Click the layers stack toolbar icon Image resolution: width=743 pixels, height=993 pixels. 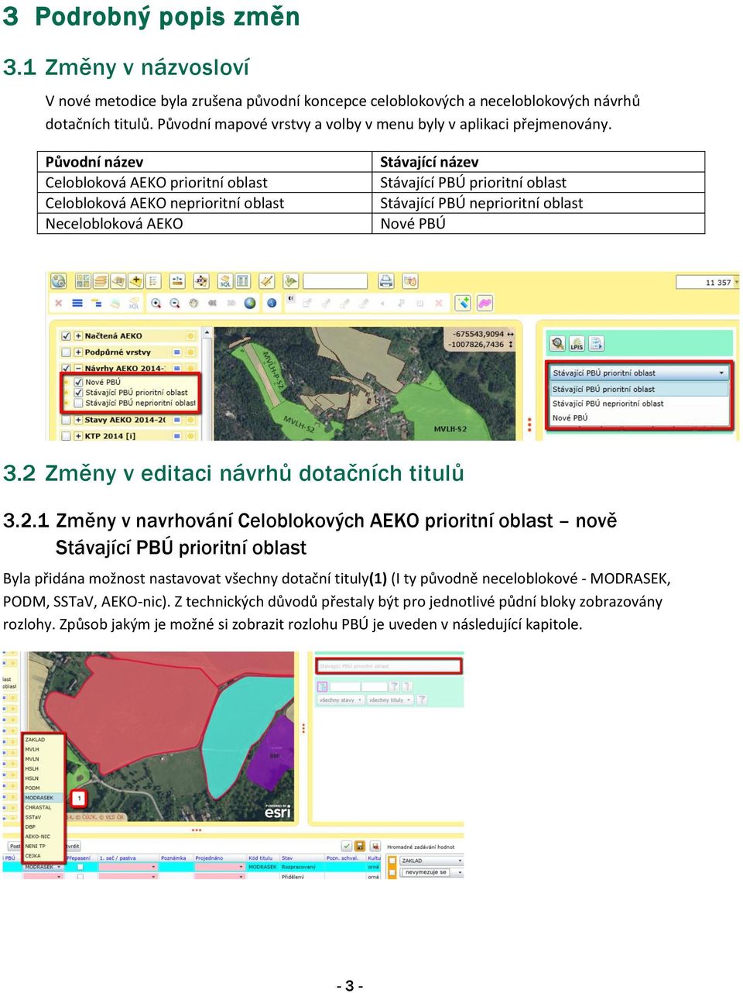point(100,280)
